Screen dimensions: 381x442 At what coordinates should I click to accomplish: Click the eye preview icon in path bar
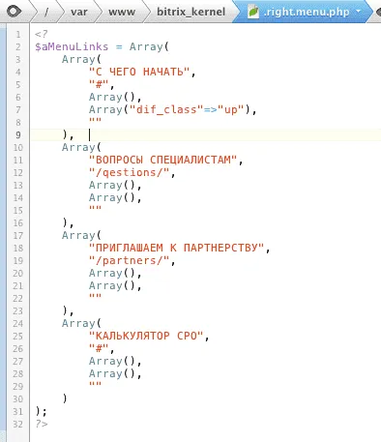(14, 12)
